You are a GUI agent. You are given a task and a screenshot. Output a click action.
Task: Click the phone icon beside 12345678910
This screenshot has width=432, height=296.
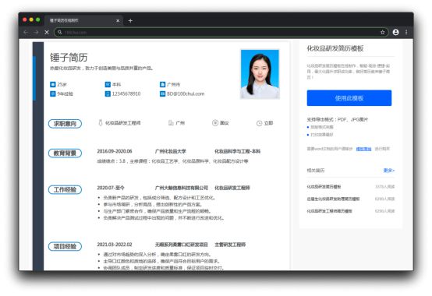pos(108,93)
